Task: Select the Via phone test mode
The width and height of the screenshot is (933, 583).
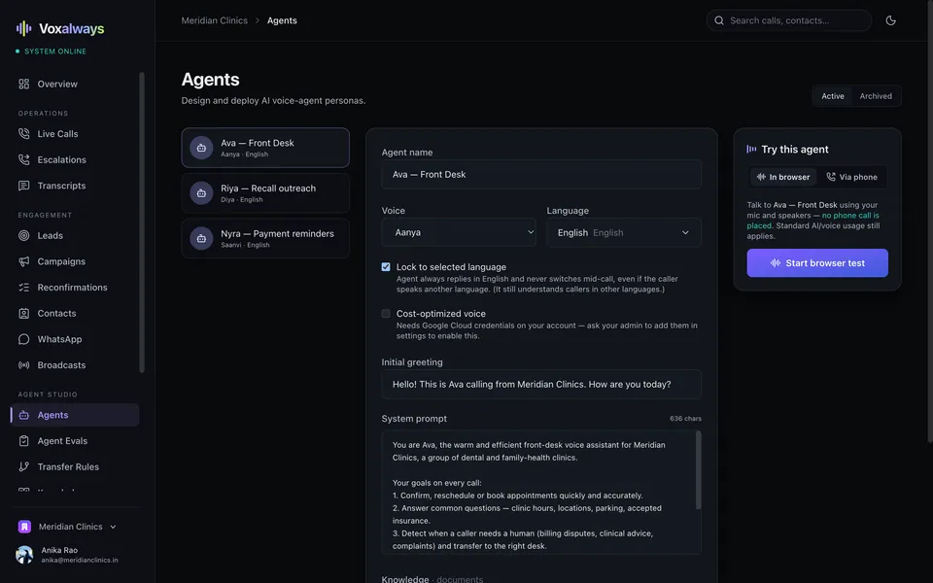Action: point(851,177)
